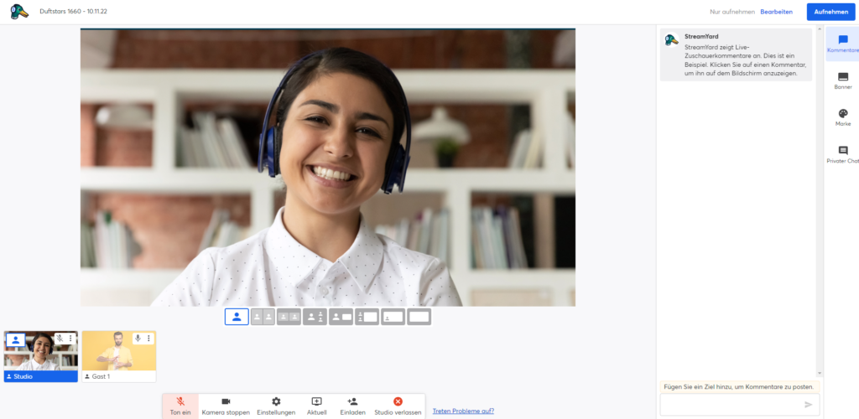Leave studio via Studio verlassen
This screenshot has height=419, width=859.
(x=398, y=406)
